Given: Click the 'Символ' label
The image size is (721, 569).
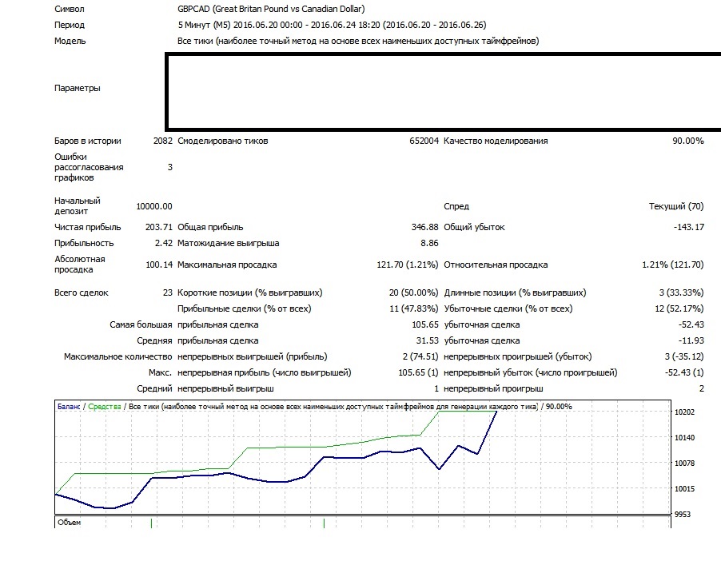Looking at the screenshot, I should click(x=70, y=9).
